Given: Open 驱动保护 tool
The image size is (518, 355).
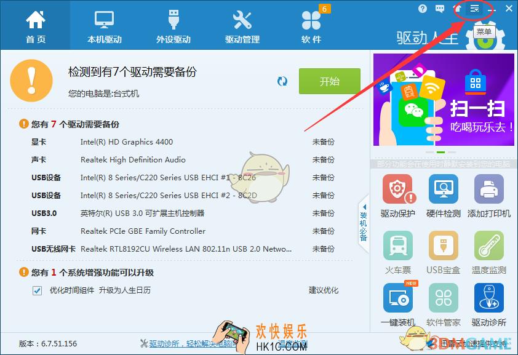Looking at the screenshot, I should click(x=398, y=196).
